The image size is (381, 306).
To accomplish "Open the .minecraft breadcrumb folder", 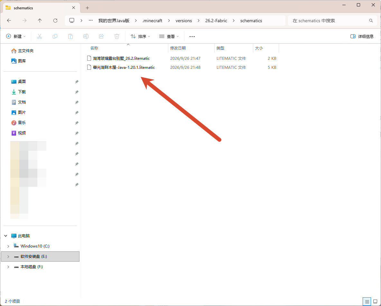I will point(152,21).
